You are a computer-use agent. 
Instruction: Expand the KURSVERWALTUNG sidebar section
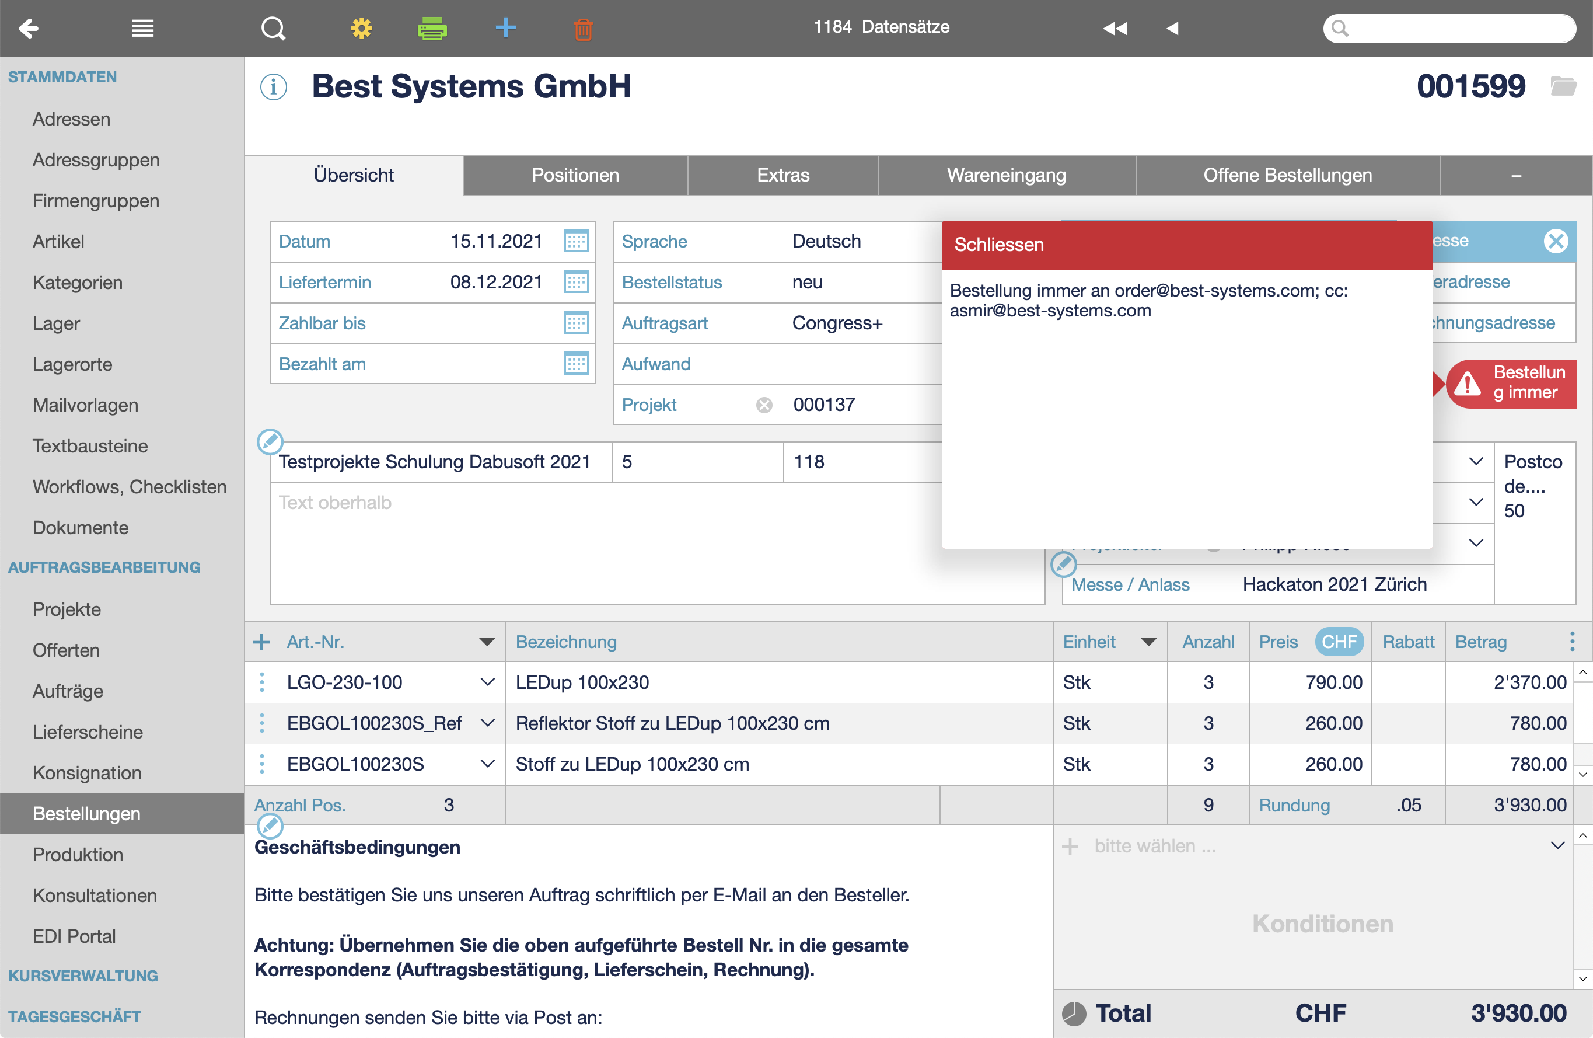coord(83,976)
